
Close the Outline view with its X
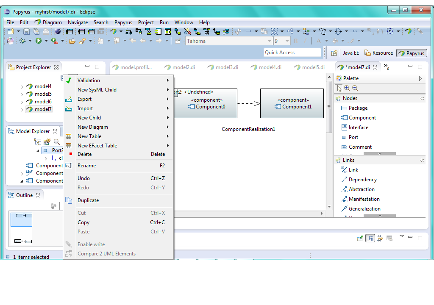38,195
